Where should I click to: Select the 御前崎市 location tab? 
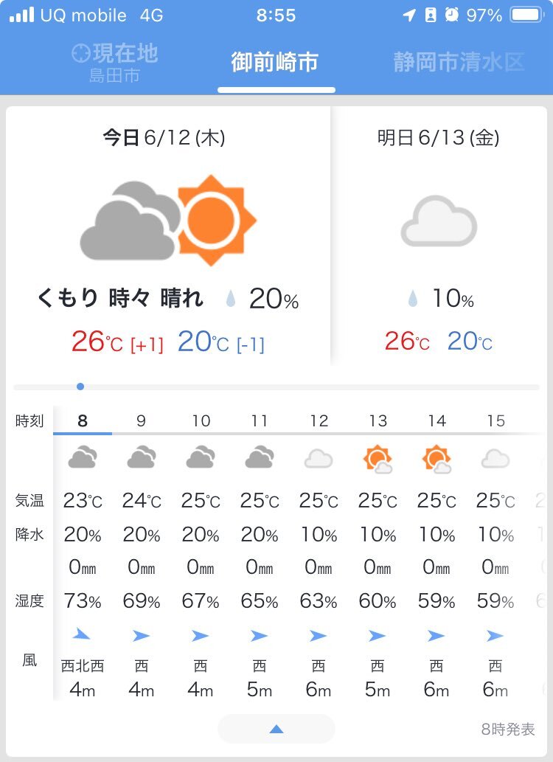275,62
